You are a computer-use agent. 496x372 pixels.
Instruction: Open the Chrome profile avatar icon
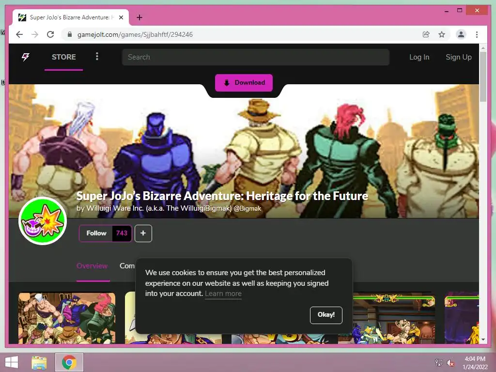click(461, 34)
